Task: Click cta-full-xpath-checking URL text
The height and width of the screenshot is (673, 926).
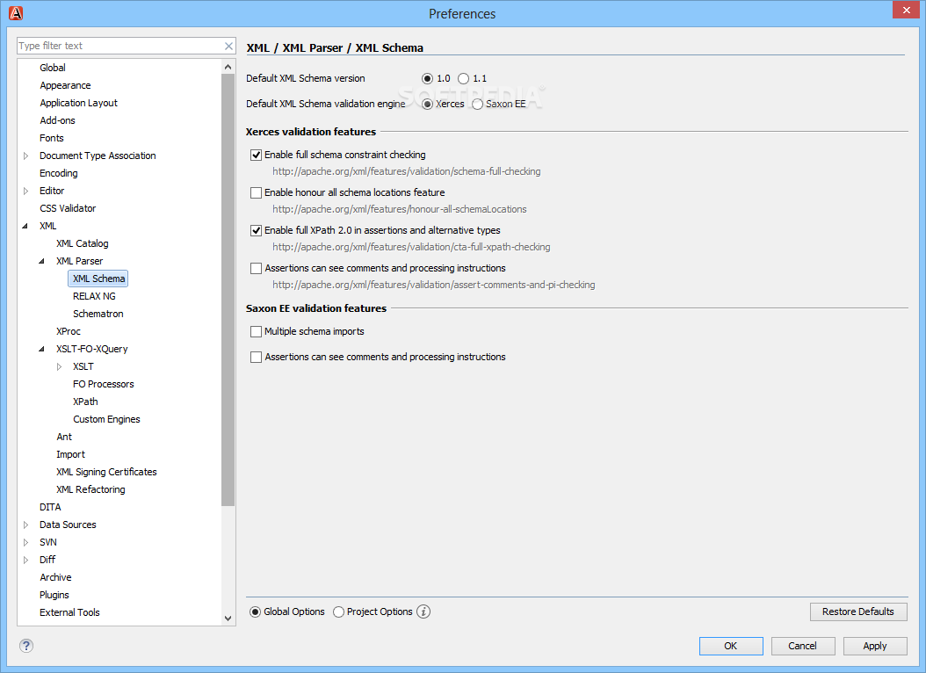Action: (412, 248)
